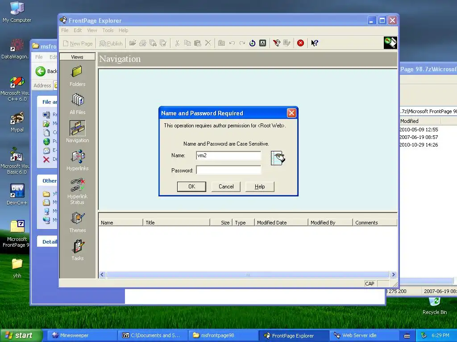
Task: Select the Mypal desktop icon
Action: point(17,122)
